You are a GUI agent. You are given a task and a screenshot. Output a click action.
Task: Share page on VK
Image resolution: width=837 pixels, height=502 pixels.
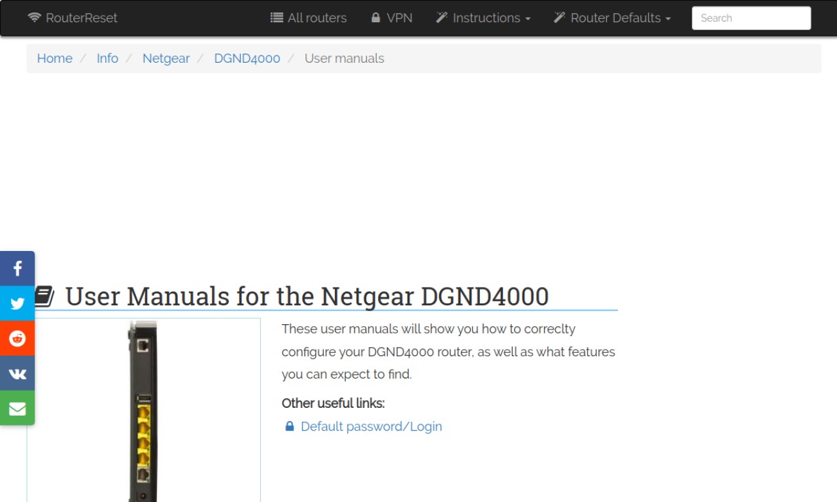pyautogui.click(x=18, y=373)
